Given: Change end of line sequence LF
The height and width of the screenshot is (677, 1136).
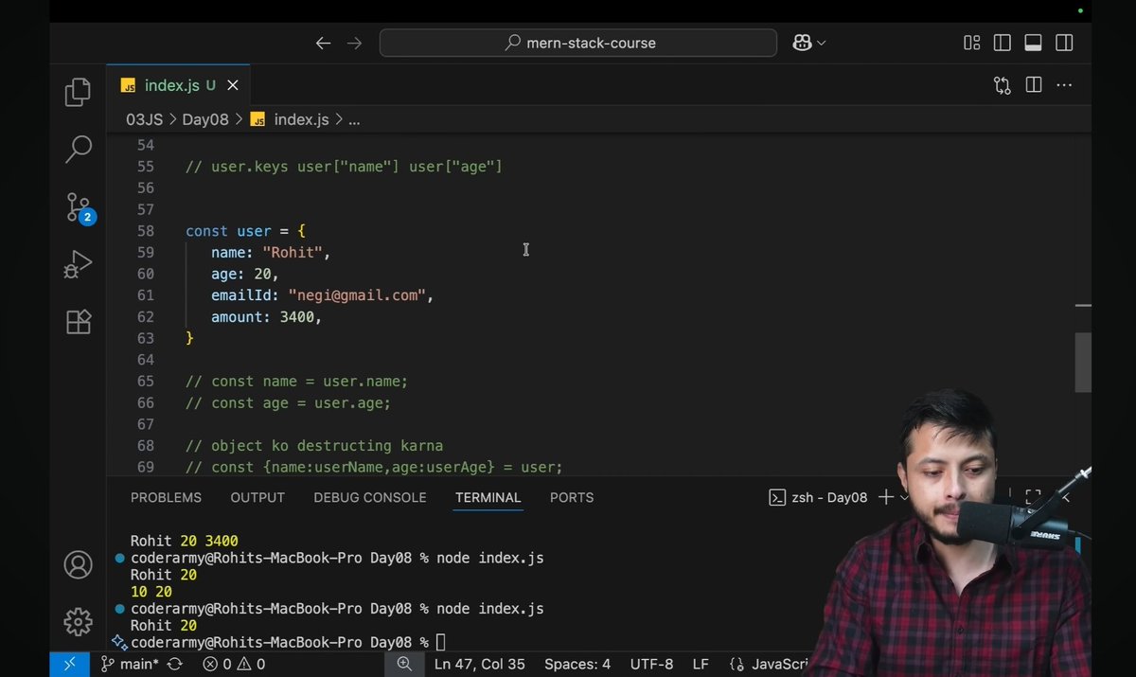Looking at the screenshot, I should click(x=701, y=665).
